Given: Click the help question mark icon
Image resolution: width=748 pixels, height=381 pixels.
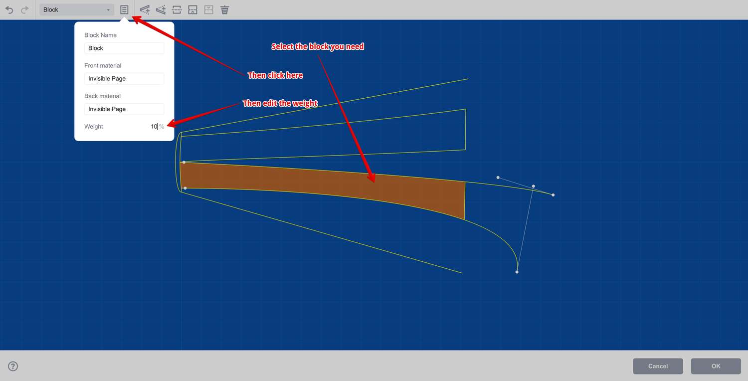Looking at the screenshot, I should 13,366.
